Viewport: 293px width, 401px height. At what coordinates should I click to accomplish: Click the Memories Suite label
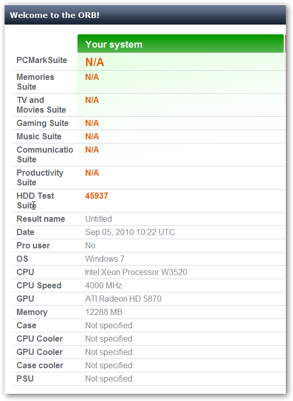click(35, 82)
